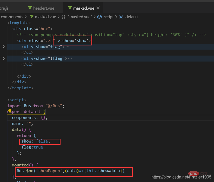Select the default breadcrumb item
The image size is (214, 182).
tap(132, 17)
